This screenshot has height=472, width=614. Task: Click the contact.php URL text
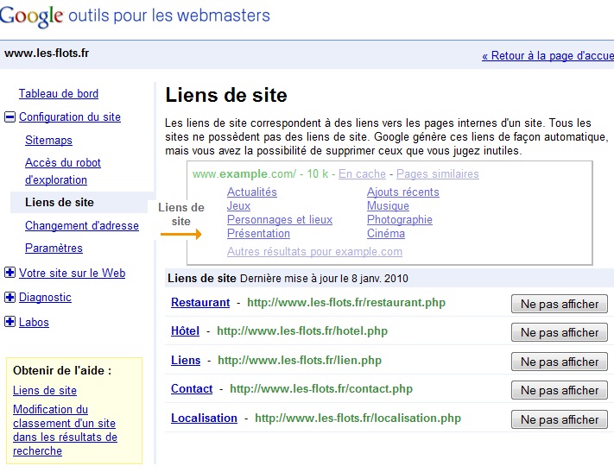(x=321, y=388)
